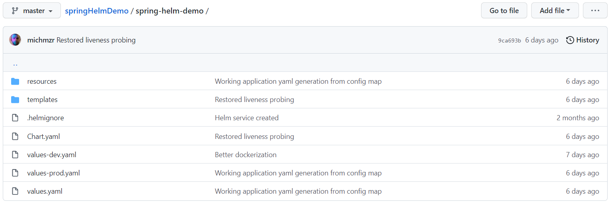
Task: Click the .helmignore file icon
Action: tap(15, 118)
